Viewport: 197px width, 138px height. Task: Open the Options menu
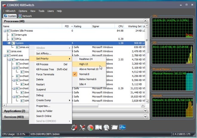[x=23, y=11]
